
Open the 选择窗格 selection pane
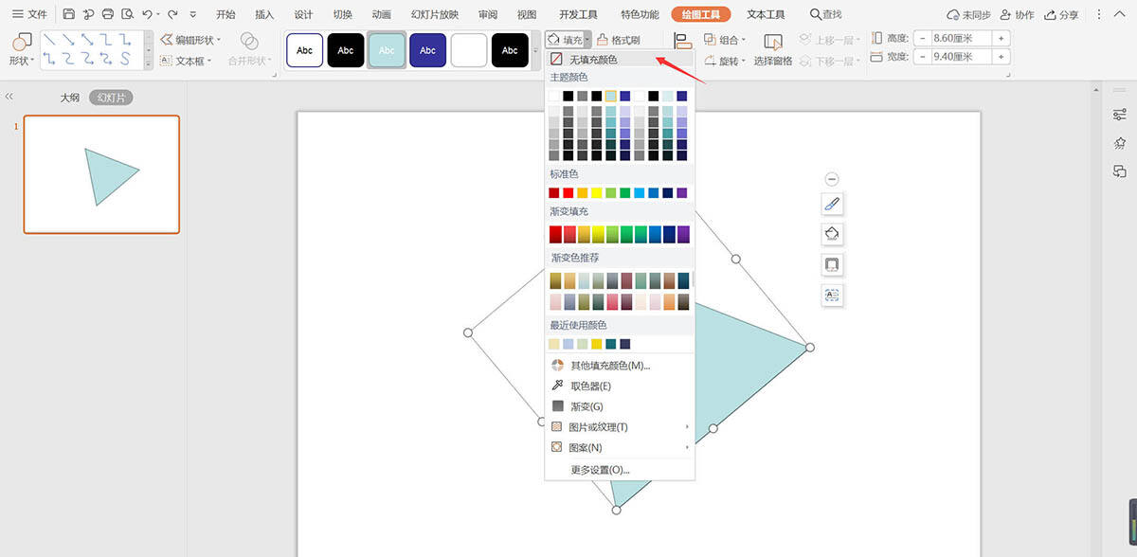pyautogui.click(x=773, y=50)
